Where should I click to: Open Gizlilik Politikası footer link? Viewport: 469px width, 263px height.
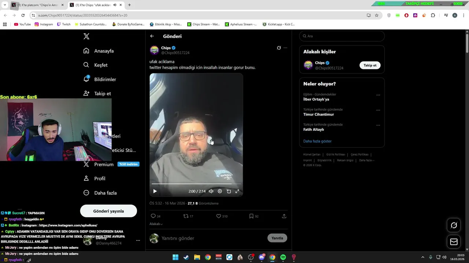coord(336,155)
